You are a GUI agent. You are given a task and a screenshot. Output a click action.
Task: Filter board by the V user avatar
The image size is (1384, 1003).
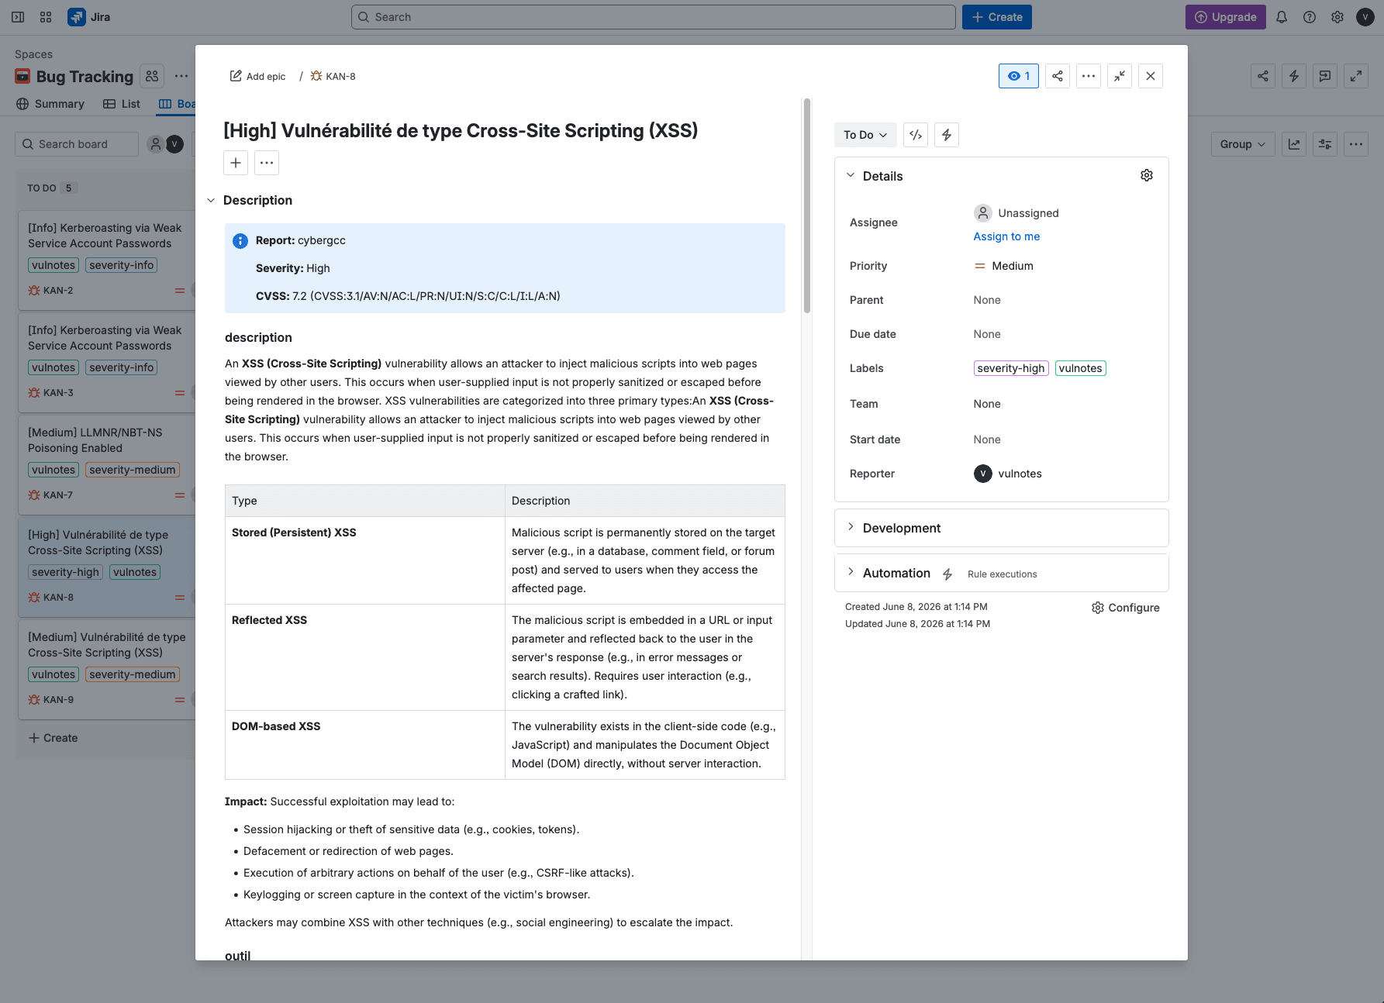pyautogui.click(x=175, y=144)
